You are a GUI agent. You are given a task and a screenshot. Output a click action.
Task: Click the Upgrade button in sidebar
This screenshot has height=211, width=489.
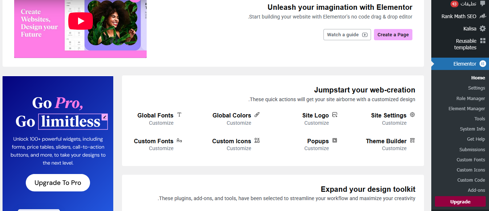pyautogui.click(x=460, y=202)
